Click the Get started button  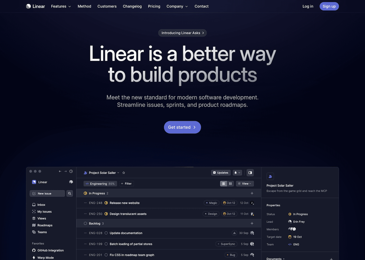[182, 127]
